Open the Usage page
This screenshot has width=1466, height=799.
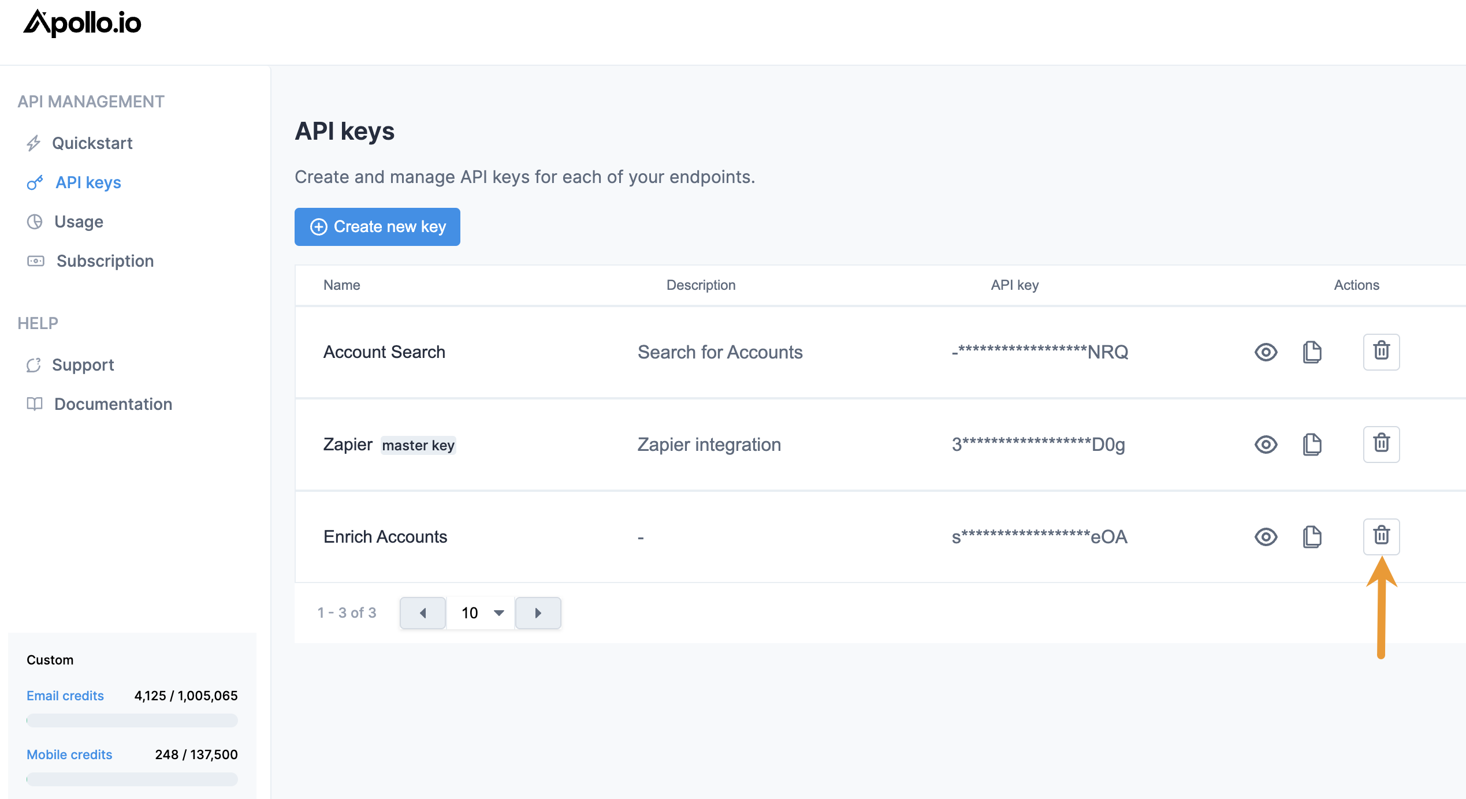(x=79, y=222)
